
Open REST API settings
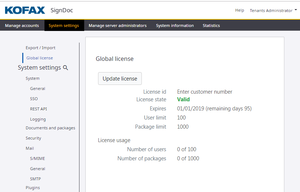coord(38,109)
